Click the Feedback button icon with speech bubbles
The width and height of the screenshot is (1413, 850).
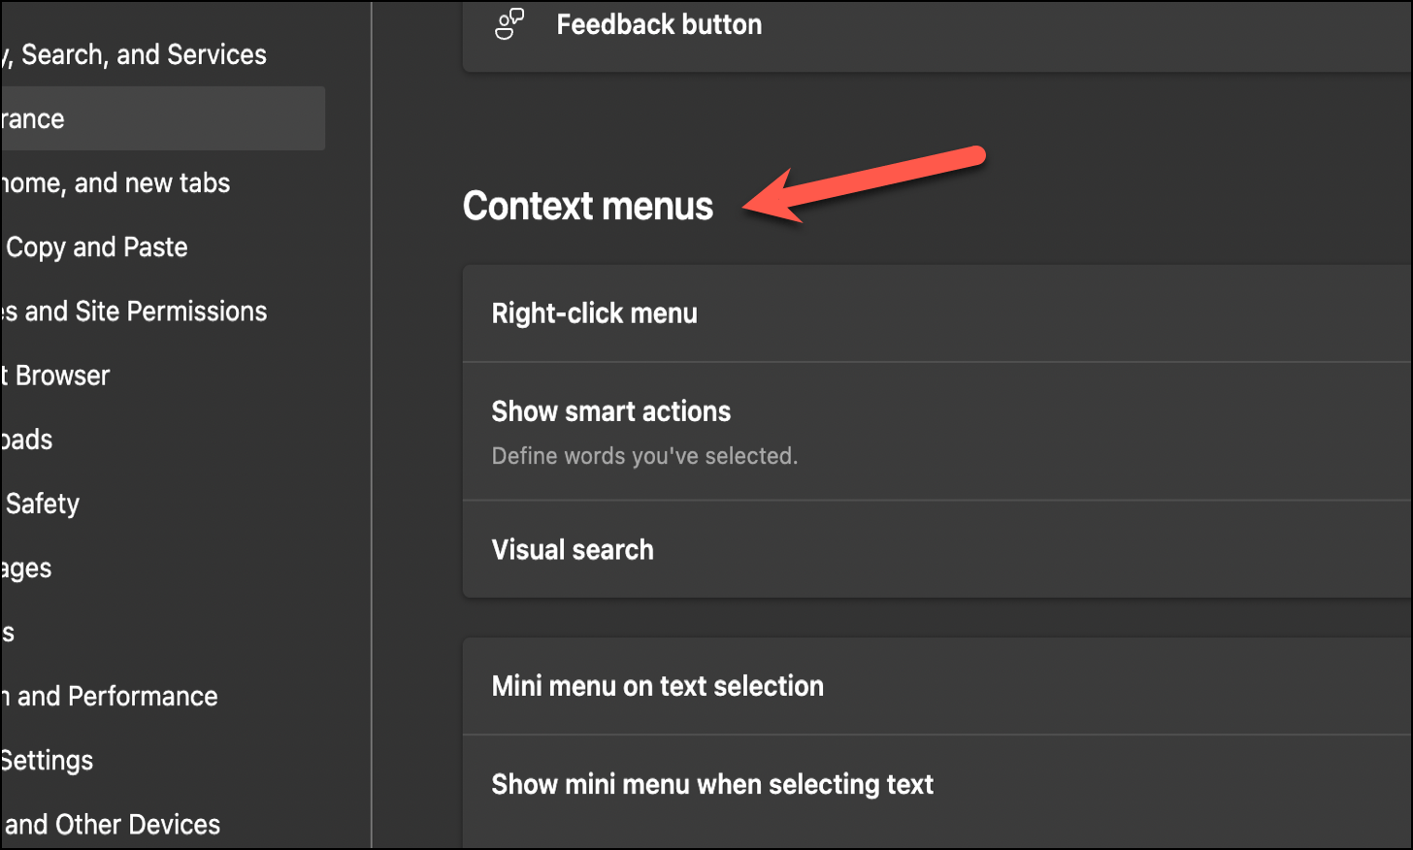pyautogui.click(x=509, y=24)
